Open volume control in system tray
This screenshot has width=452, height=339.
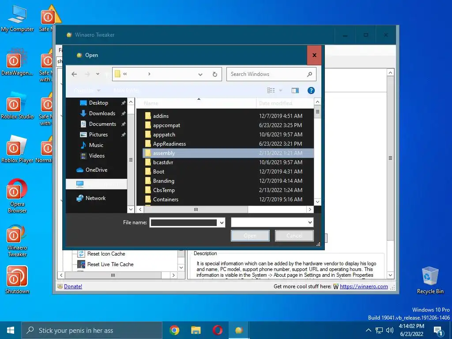[390, 330]
